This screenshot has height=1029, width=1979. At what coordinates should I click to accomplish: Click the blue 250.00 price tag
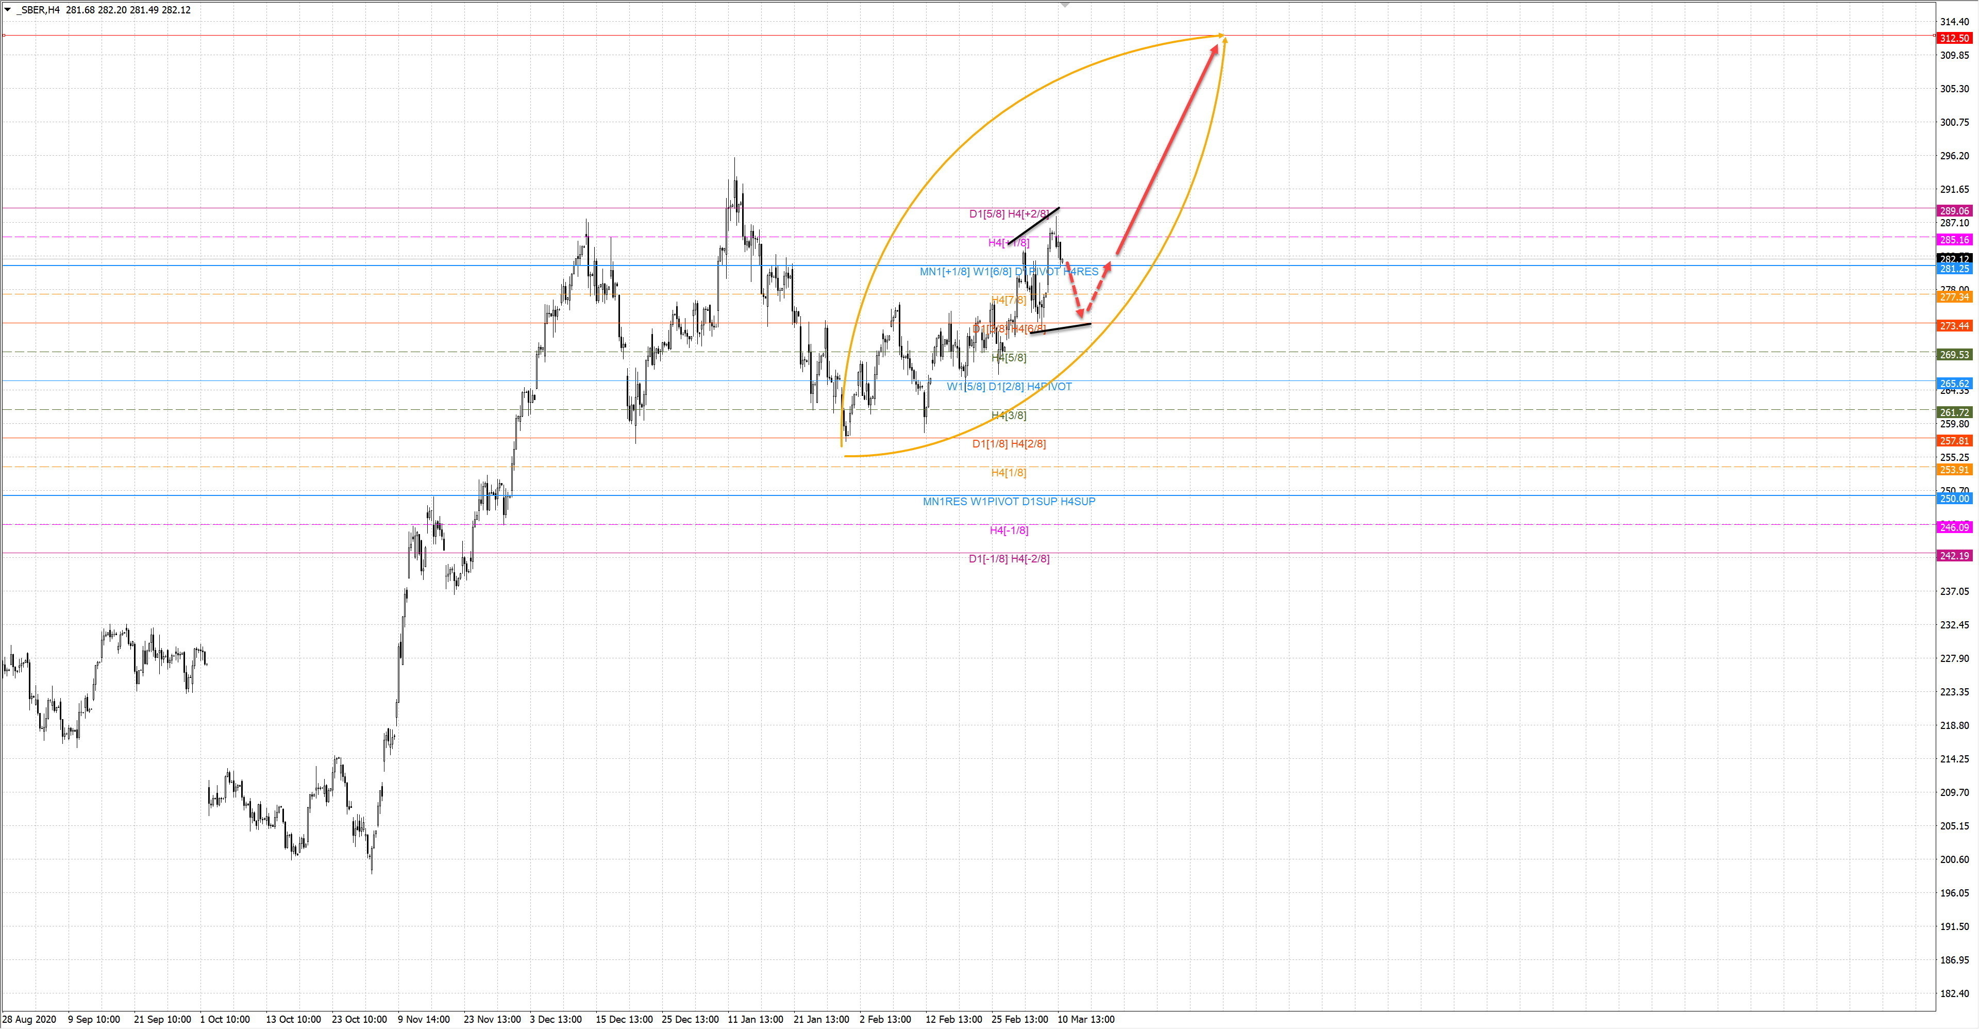click(1954, 499)
